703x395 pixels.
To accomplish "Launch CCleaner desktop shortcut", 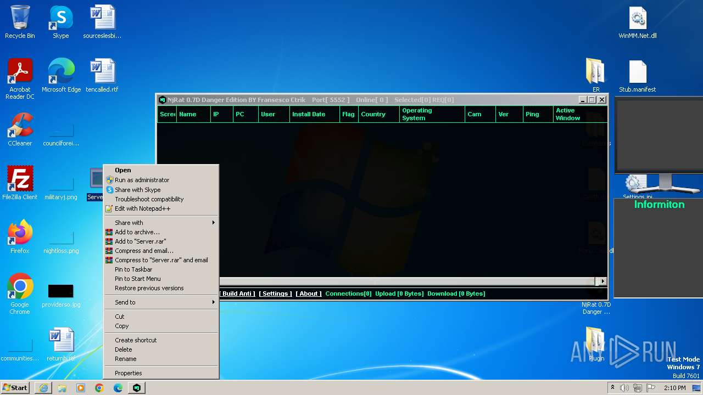I will [x=20, y=129].
